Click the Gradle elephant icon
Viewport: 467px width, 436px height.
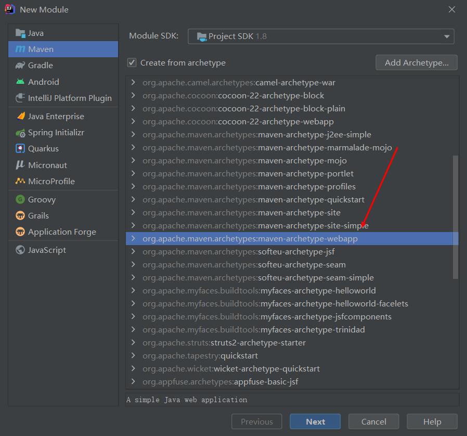point(20,65)
